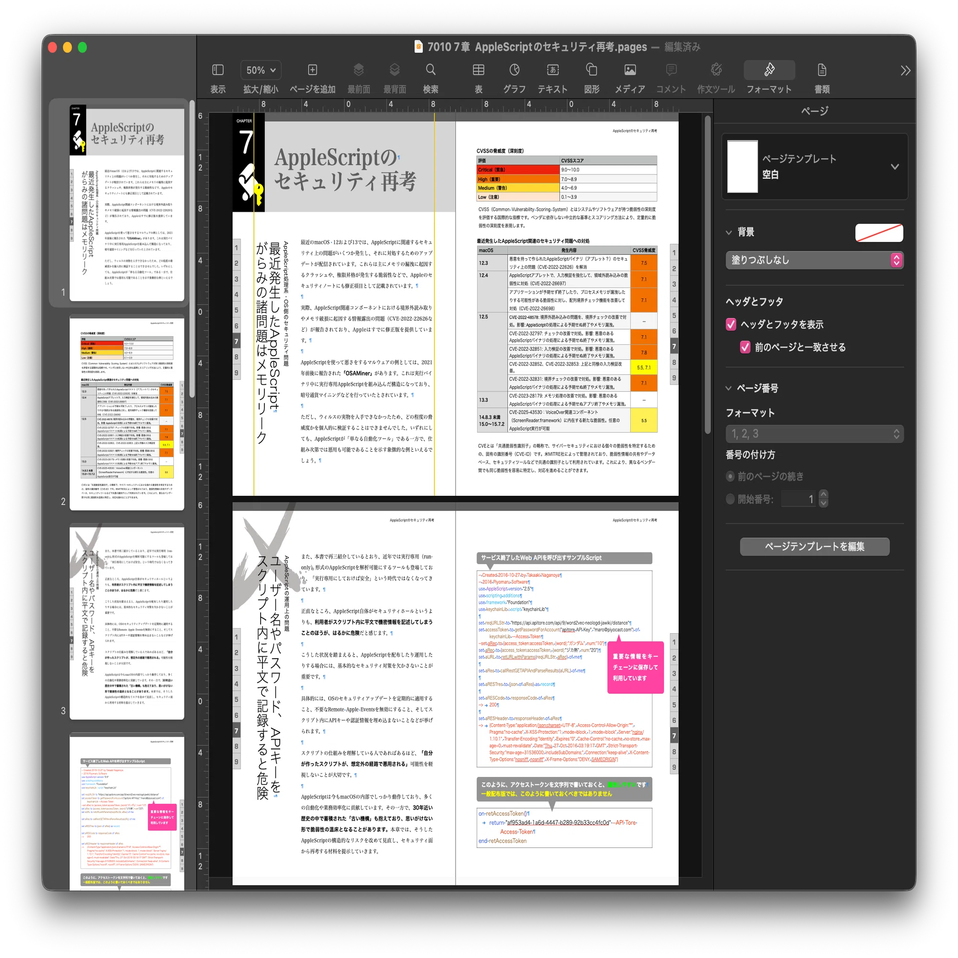The height and width of the screenshot is (958, 958).
Task: Click ページテンプレートを編集 button
Action: pyautogui.click(x=814, y=547)
